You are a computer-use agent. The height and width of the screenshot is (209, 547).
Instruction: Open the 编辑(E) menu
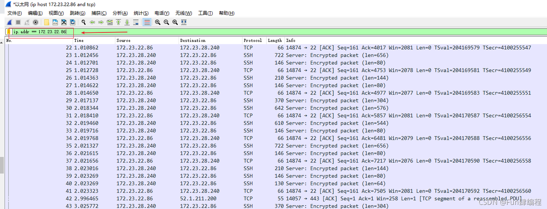[36, 13]
